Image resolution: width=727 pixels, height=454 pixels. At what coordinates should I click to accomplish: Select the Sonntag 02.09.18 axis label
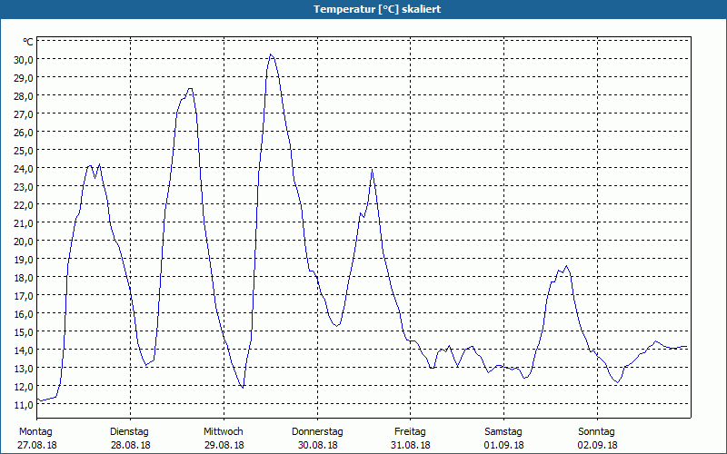(597, 439)
